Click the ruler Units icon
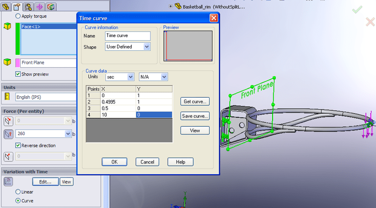Screen dimensions: 376x208 click(7, 97)
